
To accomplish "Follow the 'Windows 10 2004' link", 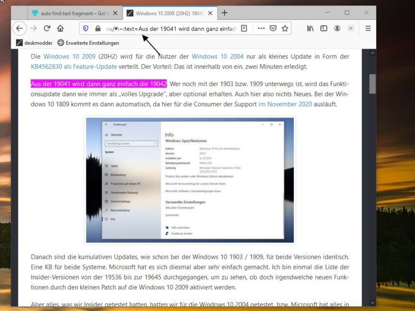I will (218, 57).
